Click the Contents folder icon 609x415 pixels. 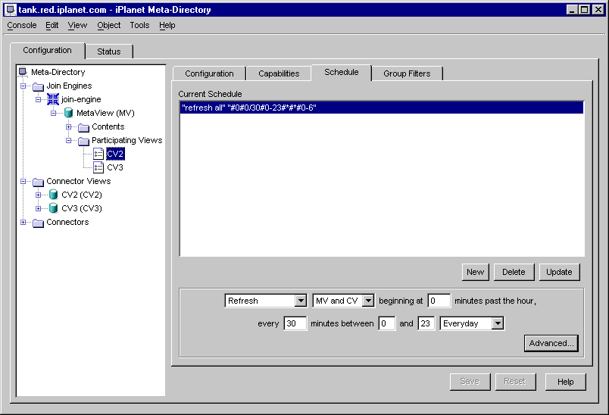pyautogui.click(x=83, y=127)
